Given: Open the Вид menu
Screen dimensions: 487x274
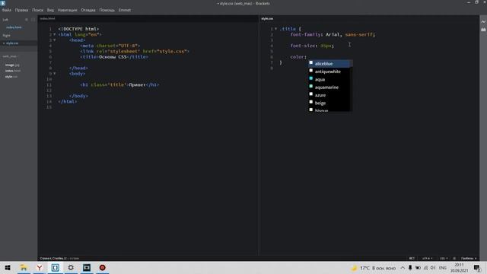Looking at the screenshot, I should pos(50,10).
